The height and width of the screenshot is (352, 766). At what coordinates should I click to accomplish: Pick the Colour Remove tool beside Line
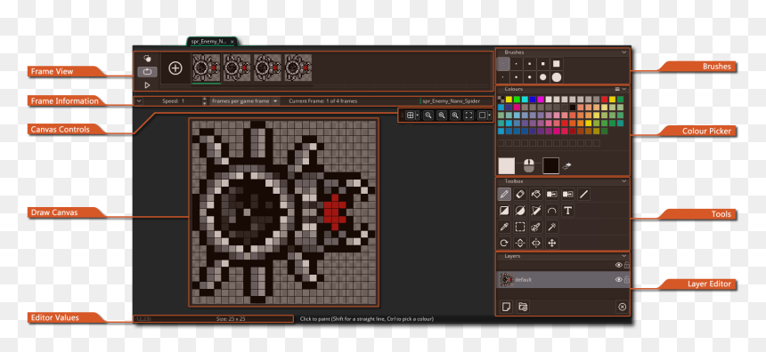[567, 195]
